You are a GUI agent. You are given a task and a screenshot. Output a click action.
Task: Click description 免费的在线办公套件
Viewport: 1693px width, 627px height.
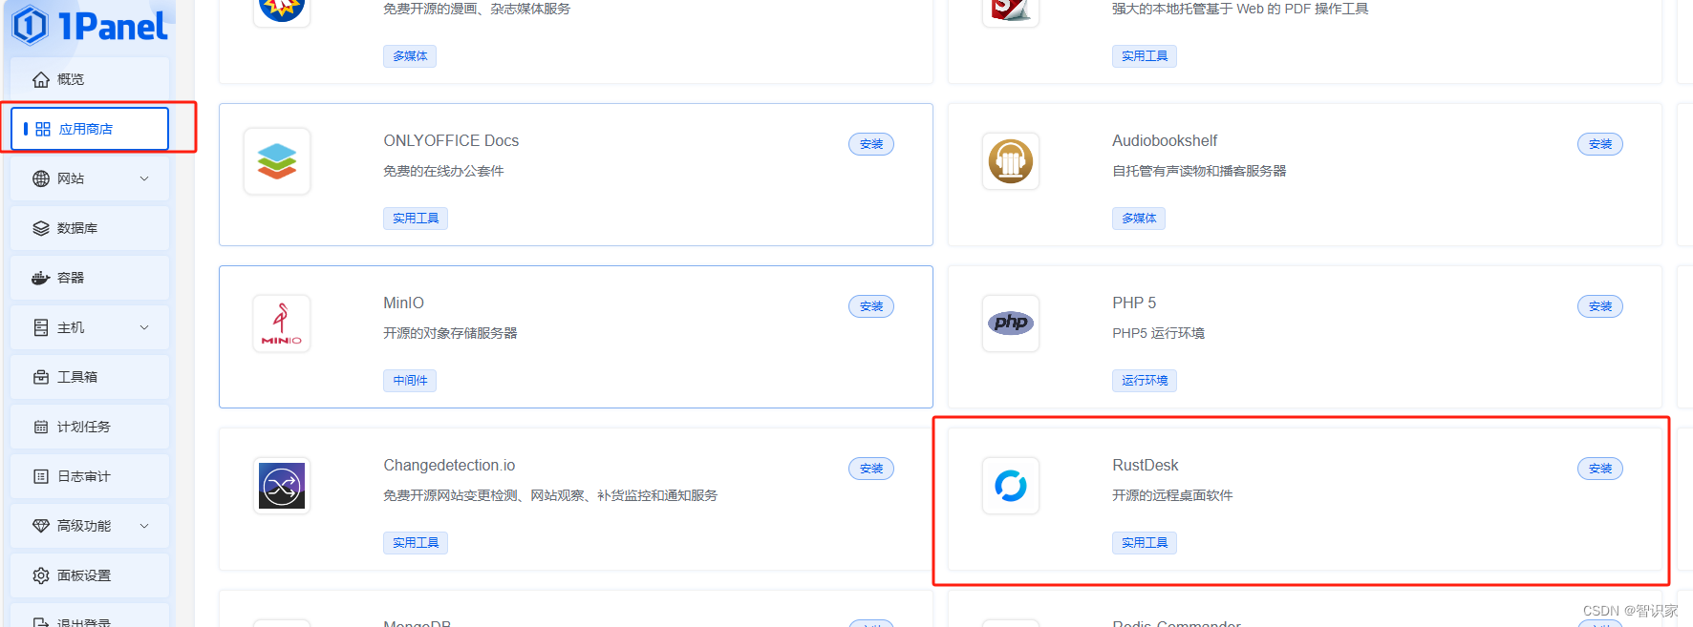(443, 171)
